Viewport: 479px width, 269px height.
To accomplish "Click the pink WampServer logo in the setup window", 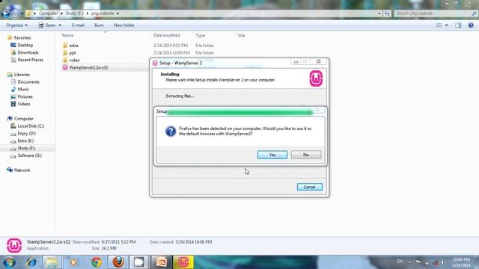I will pos(316,78).
